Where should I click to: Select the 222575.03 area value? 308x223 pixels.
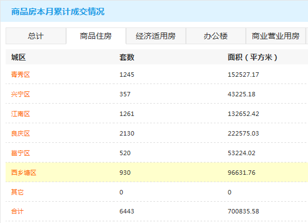pyautogui.click(x=244, y=133)
